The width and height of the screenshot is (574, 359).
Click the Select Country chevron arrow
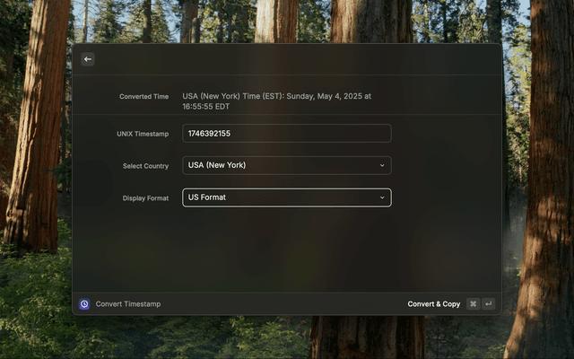pos(382,165)
